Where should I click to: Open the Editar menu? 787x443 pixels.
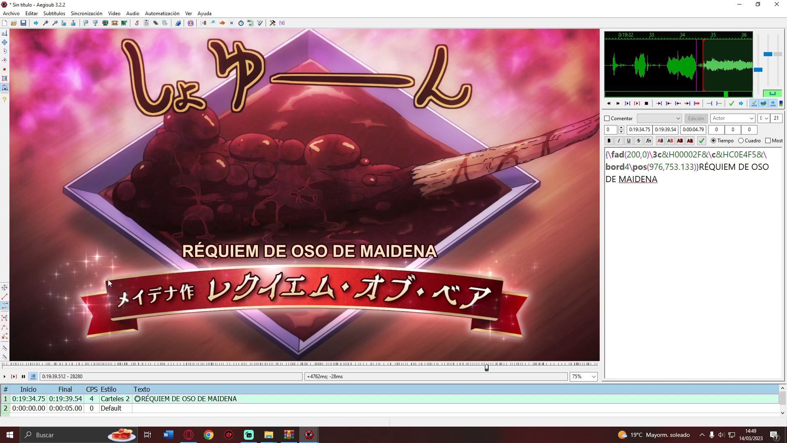[x=32, y=14]
